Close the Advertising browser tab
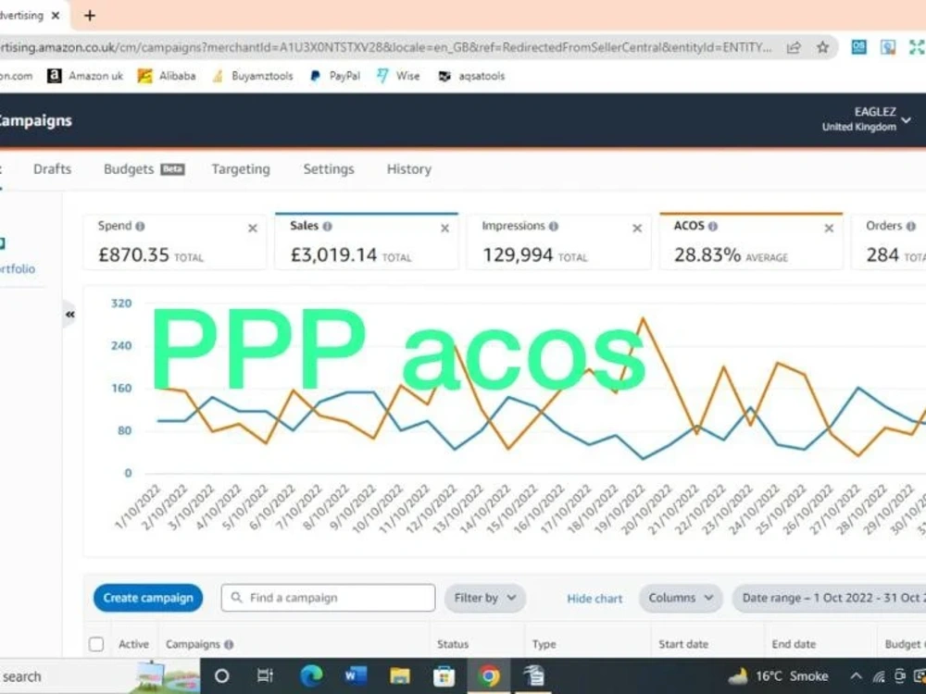 (56, 16)
